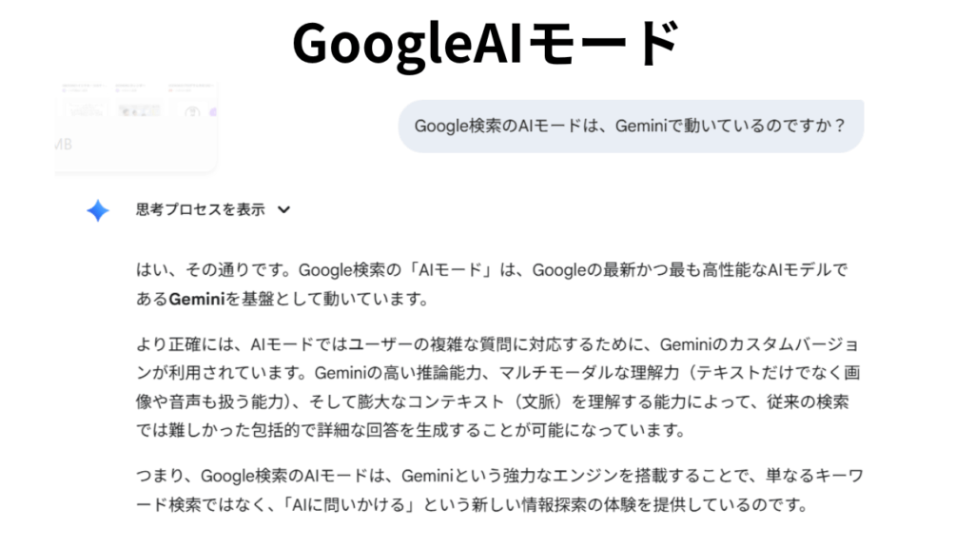
Task: Select the user question bubble about Gemini
Action: tap(631, 127)
